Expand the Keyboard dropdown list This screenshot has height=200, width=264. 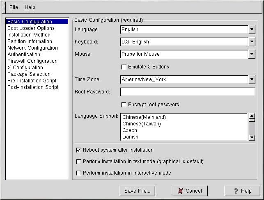tap(252, 42)
